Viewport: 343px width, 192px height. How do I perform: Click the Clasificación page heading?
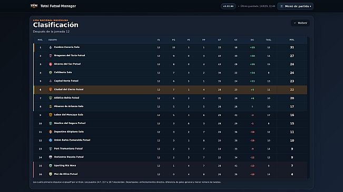point(55,25)
